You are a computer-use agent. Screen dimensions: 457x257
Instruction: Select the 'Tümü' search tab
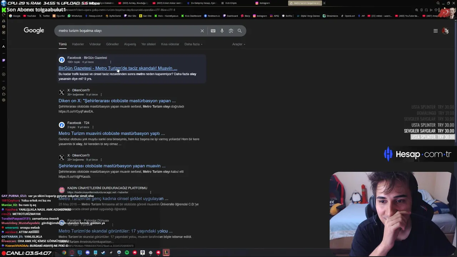coord(62,44)
